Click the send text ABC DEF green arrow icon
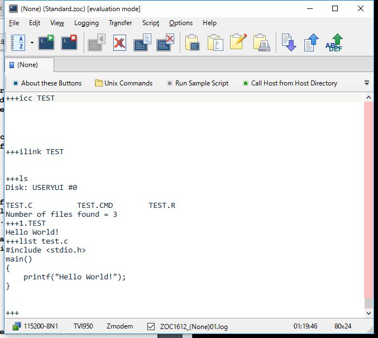 (x=334, y=42)
